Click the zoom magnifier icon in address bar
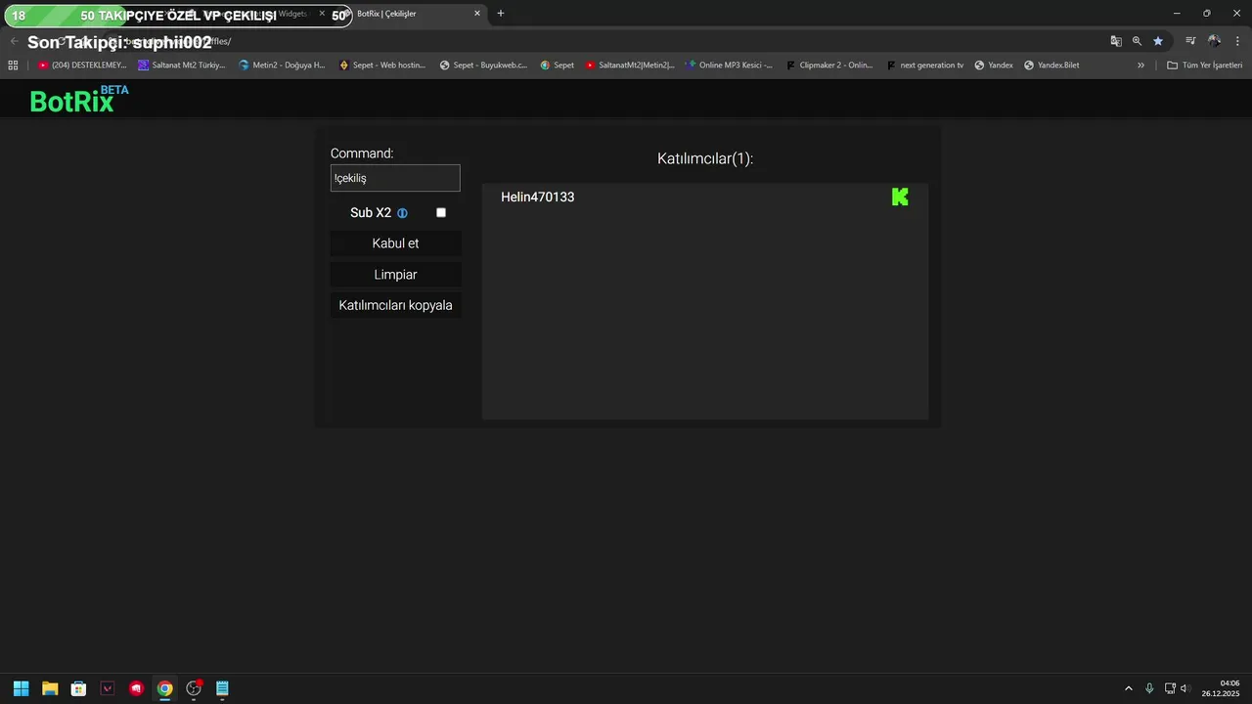The width and height of the screenshot is (1252, 704). 1137,41
